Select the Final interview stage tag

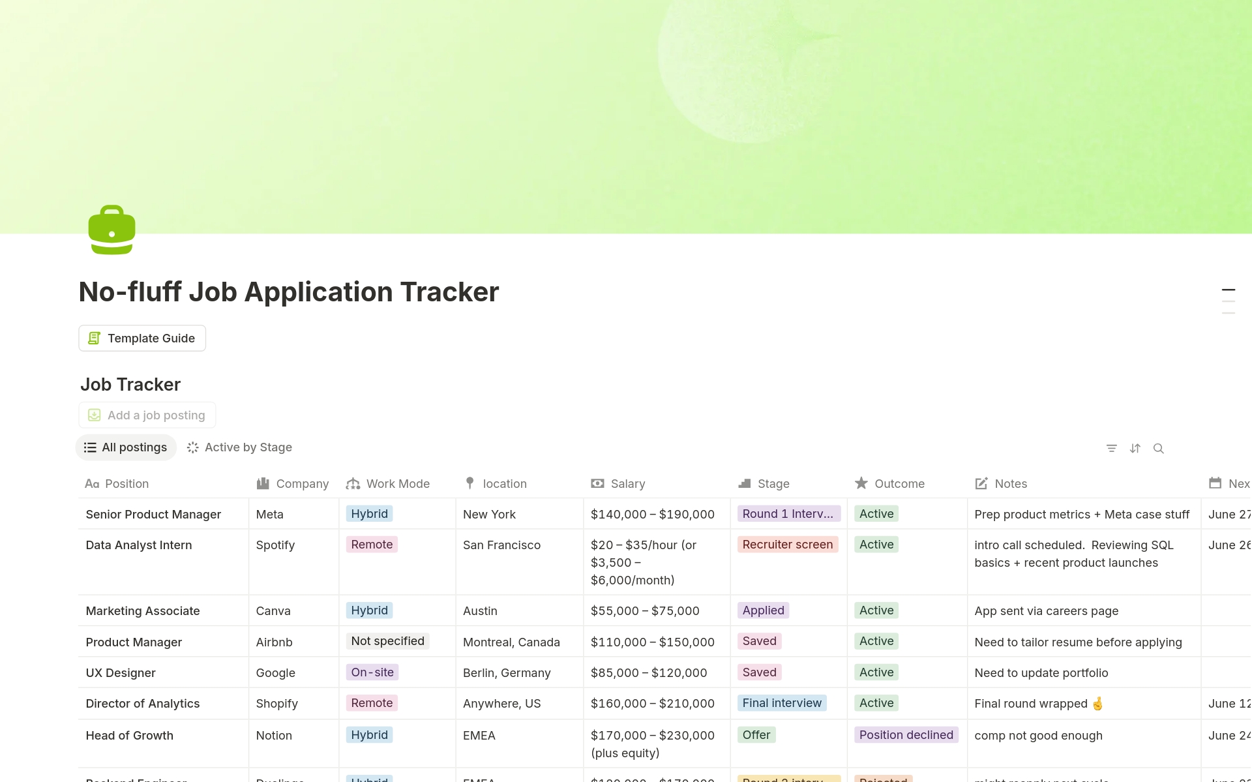(782, 702)
